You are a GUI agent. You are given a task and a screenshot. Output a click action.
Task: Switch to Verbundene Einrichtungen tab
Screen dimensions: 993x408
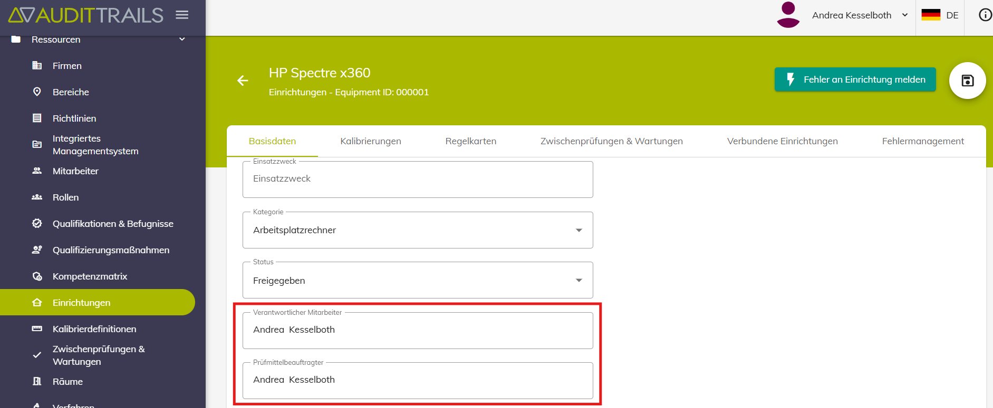coord(783,141)
